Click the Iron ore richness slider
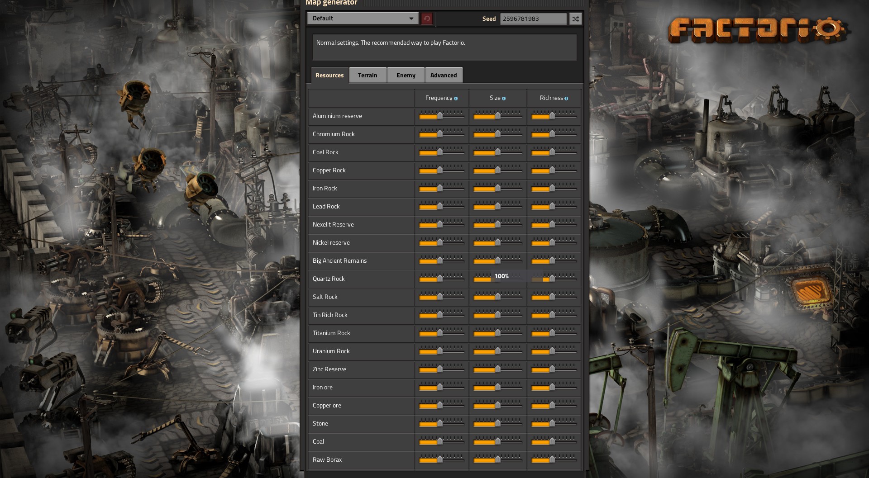Screen dimensions: 869x478 [554, 388]
